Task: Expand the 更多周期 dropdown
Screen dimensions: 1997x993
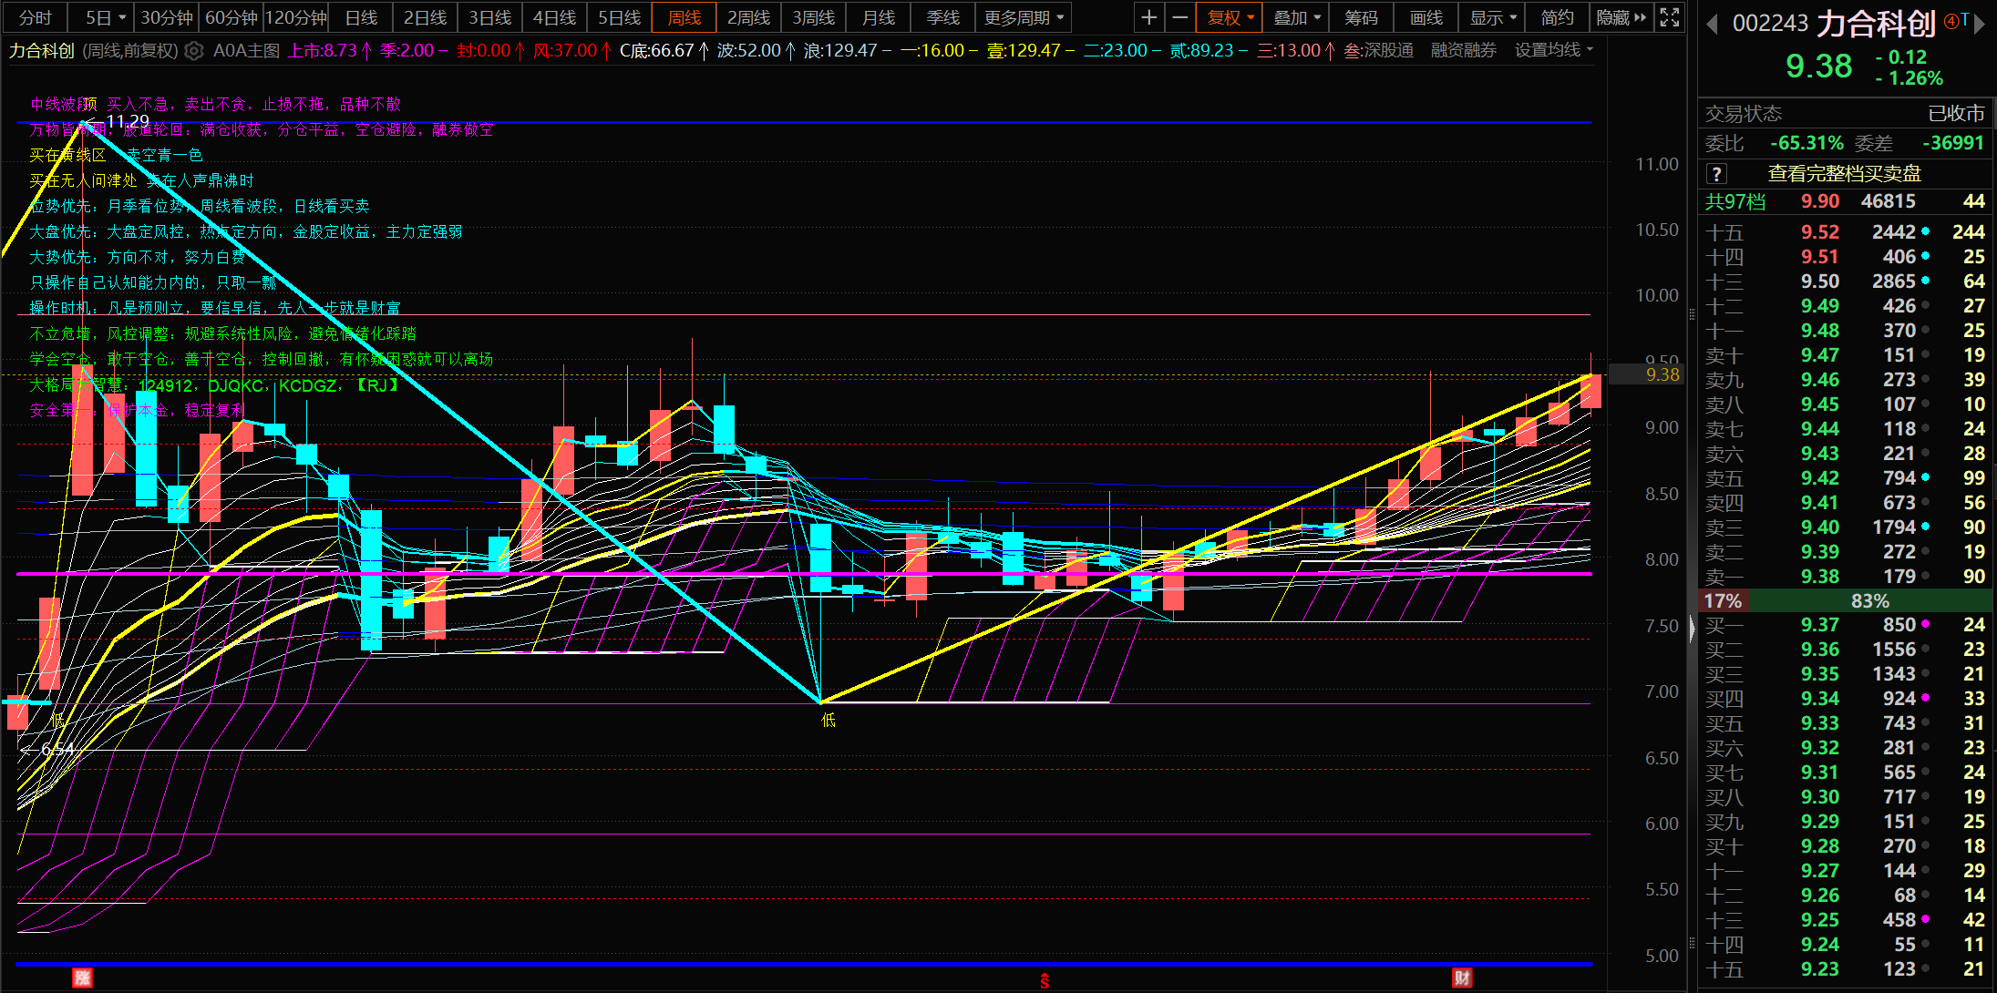Action: pyautogui.click(x=1024, y=17)
